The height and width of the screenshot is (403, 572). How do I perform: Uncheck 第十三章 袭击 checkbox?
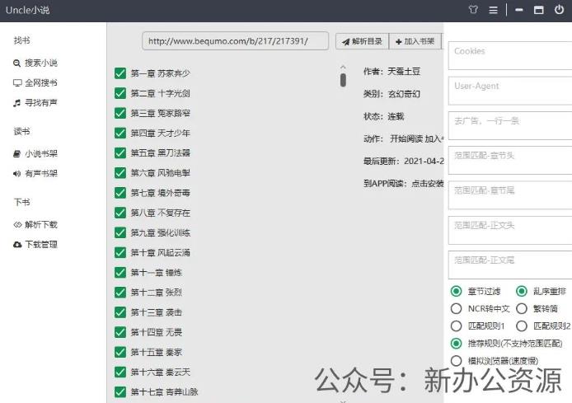point(120,312)
